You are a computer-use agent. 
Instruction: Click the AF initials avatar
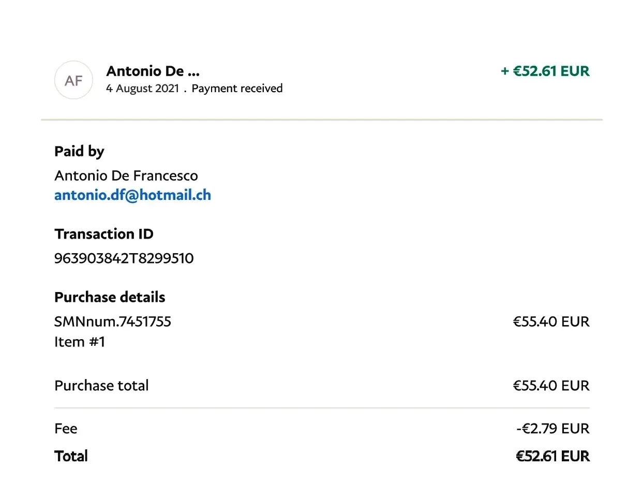coord(73,80)
